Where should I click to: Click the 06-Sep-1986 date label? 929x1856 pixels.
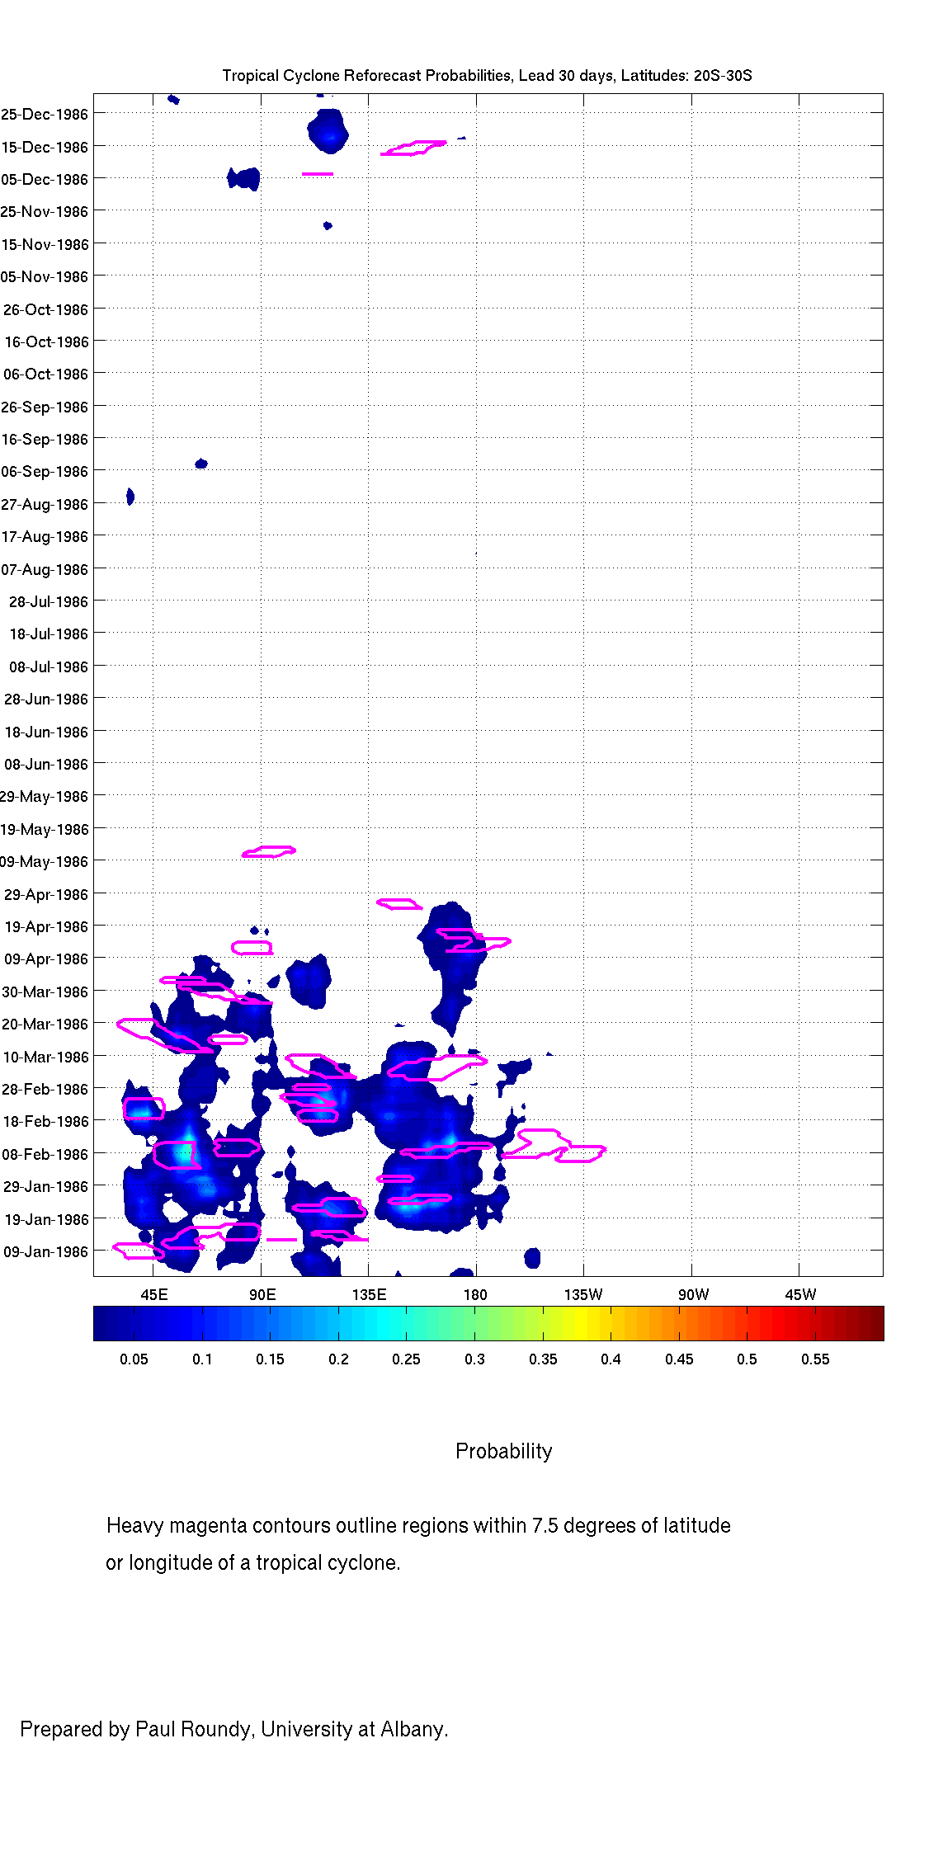(x=45, y=472)
